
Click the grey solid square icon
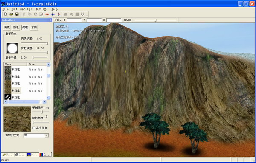pos(77,14)
